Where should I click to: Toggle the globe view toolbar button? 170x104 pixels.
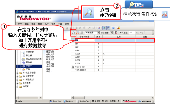[104, 28]
